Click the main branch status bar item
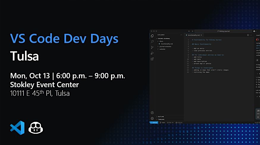This screenshot has width=260, height=145. pos(162,122)
